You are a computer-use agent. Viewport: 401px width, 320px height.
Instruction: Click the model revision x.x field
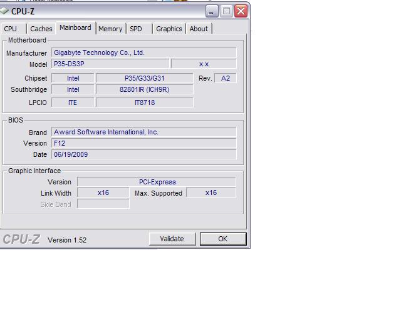[x=204, y=64]
